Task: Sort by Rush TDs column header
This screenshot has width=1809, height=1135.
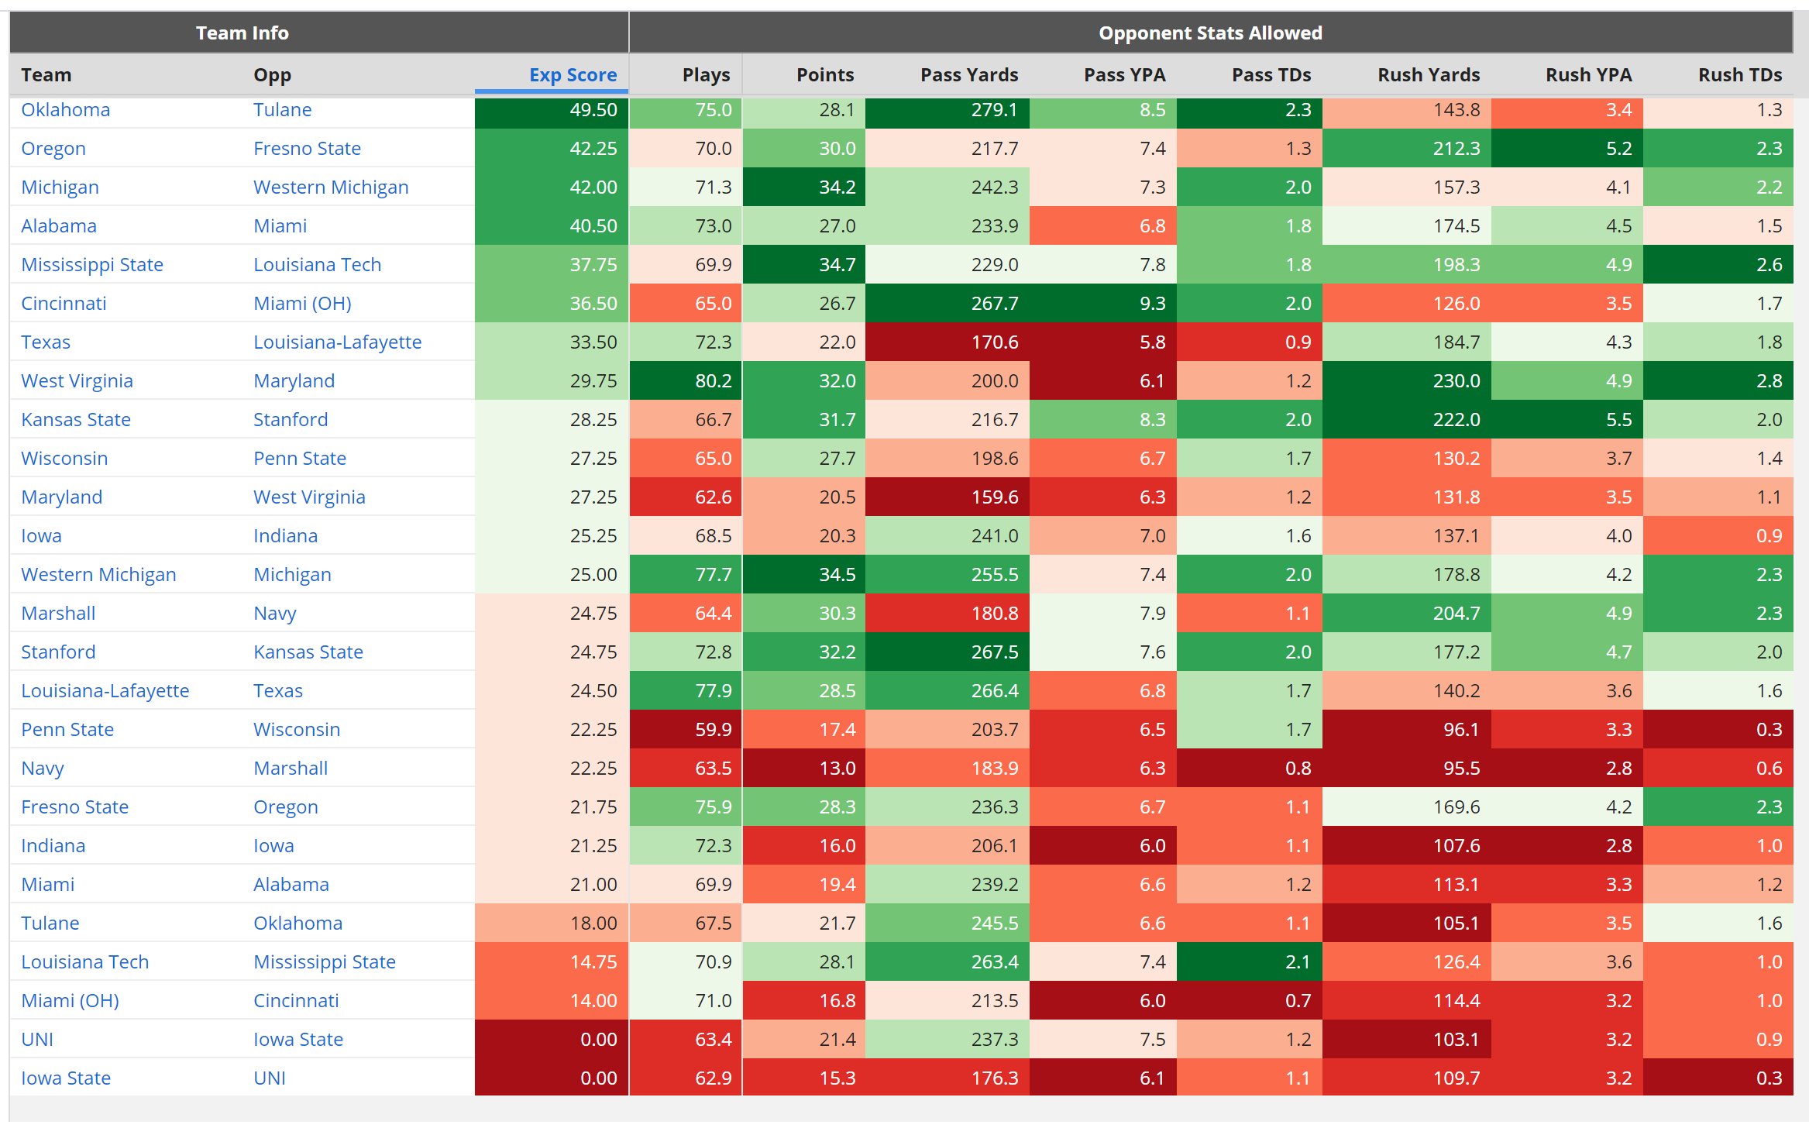Action: coord(1740,75)
